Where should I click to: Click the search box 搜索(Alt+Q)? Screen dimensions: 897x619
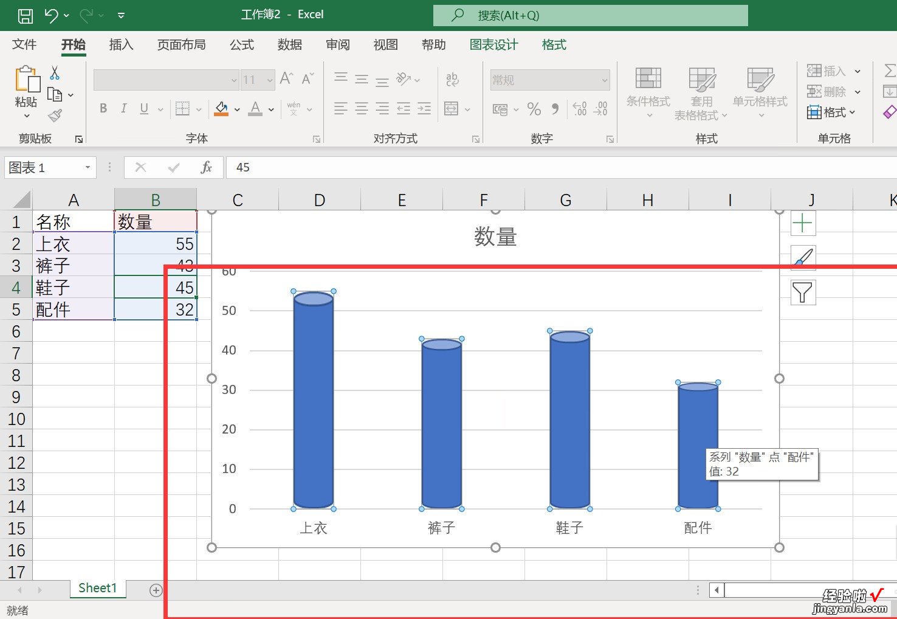pyautogui.click(x=590, y=15)
